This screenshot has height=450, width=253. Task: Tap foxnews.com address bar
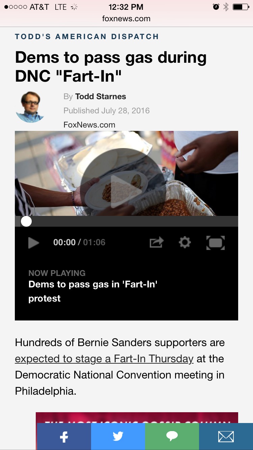126,19
